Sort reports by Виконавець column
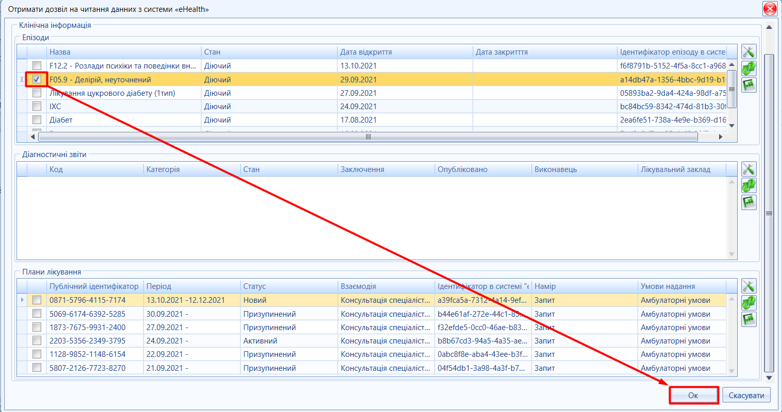782x412 pixels. (x=585, y=169)
